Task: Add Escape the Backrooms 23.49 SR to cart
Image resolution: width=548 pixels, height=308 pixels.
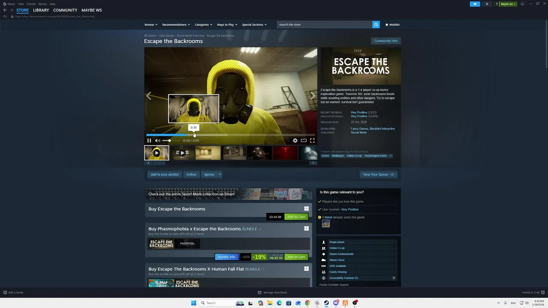Action: coord(296,216)
